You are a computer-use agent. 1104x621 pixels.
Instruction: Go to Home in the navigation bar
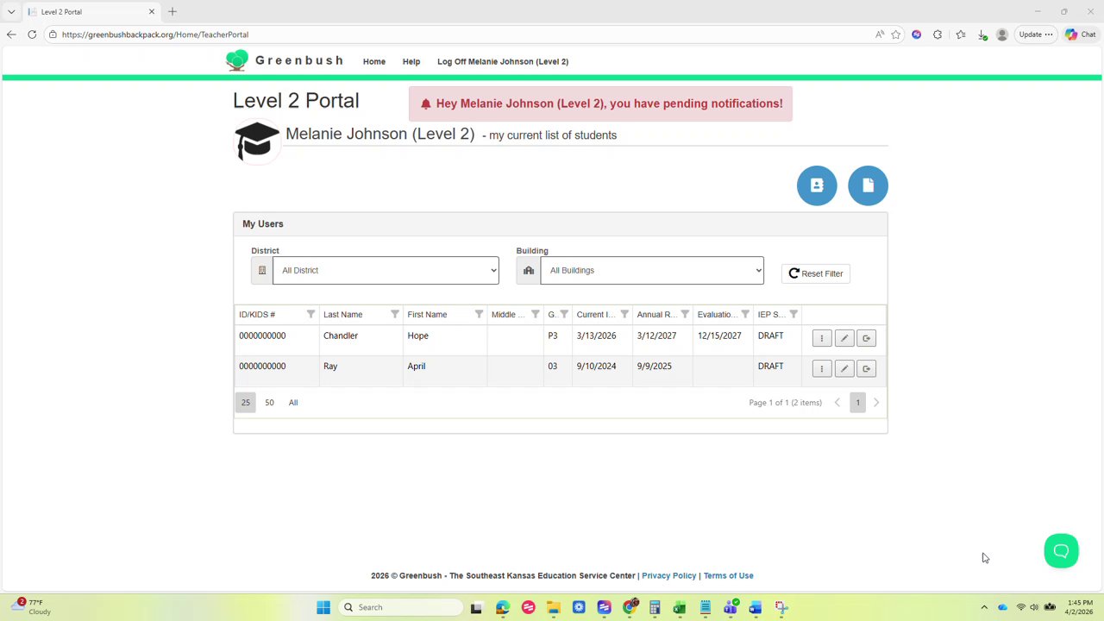[x=374, y=62]
